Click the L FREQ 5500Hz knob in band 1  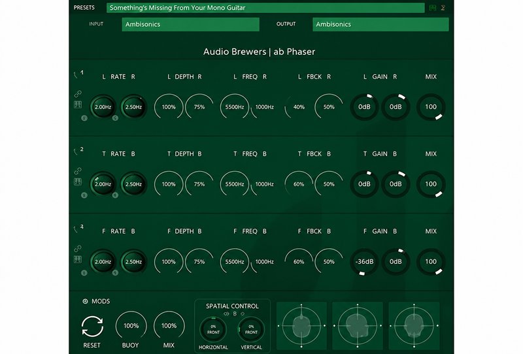pyautogui.click(x=235, y=107)
